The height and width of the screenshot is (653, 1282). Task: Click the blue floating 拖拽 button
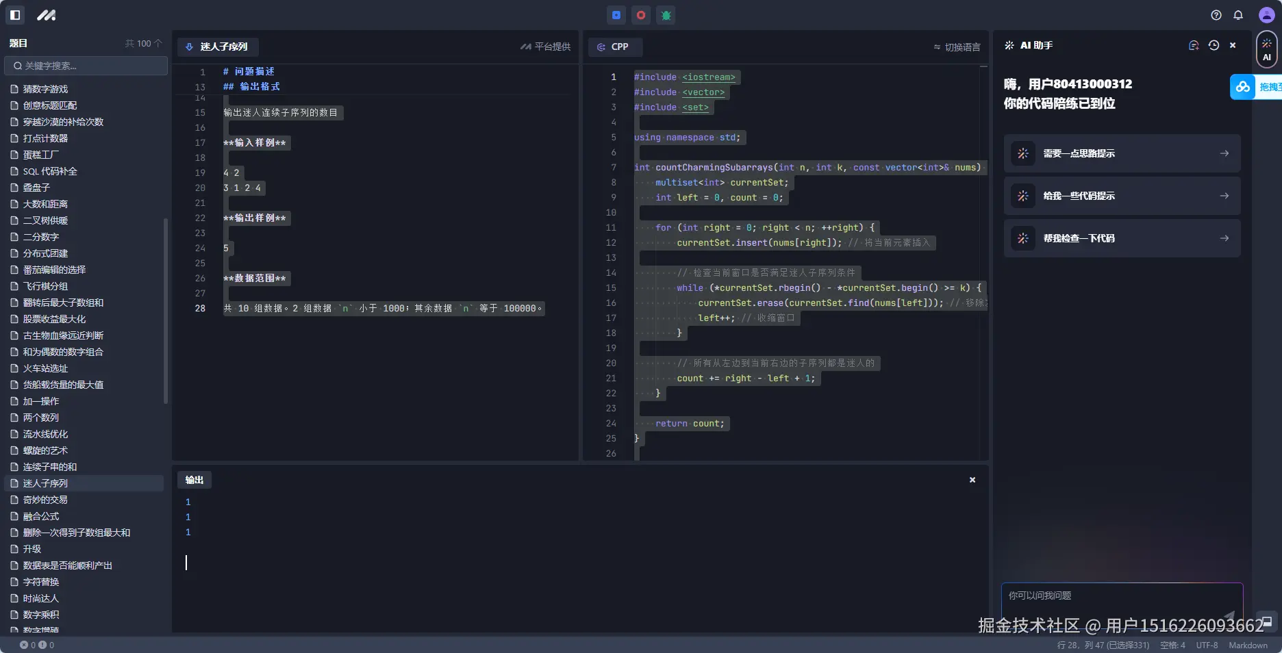[x=1256, y=87]
